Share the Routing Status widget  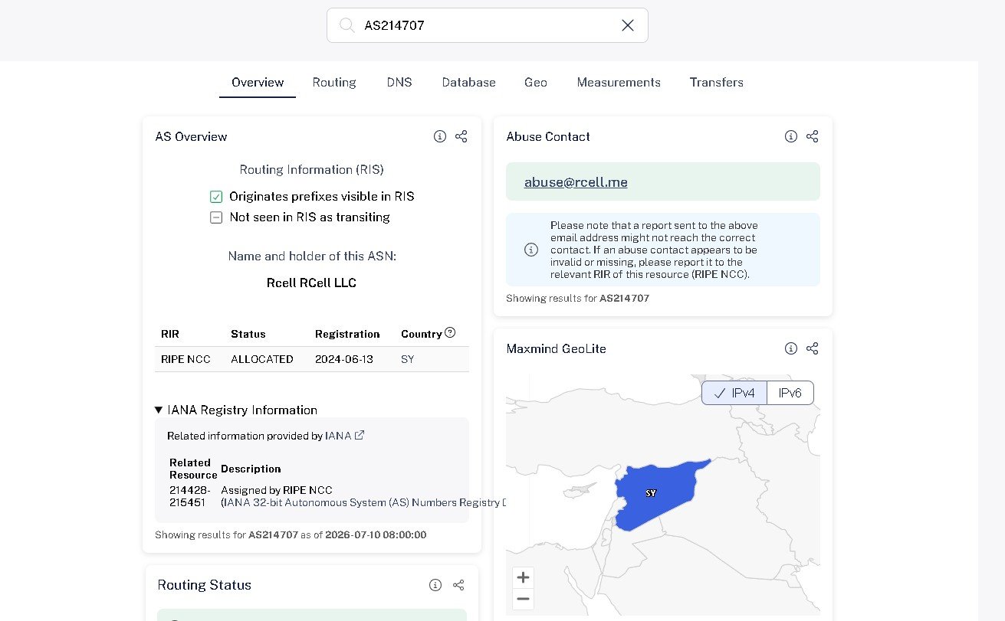tap(458, 585)
